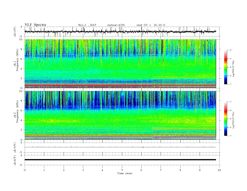Click the "-5" value on ch.1 color bar

(230, 67)
